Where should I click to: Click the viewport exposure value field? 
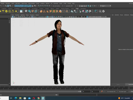coord(78,17)
